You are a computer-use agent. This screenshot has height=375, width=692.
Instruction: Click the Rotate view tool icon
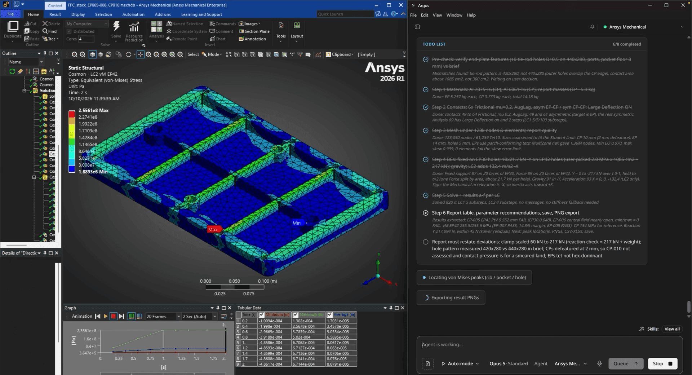tap(129, 54)
